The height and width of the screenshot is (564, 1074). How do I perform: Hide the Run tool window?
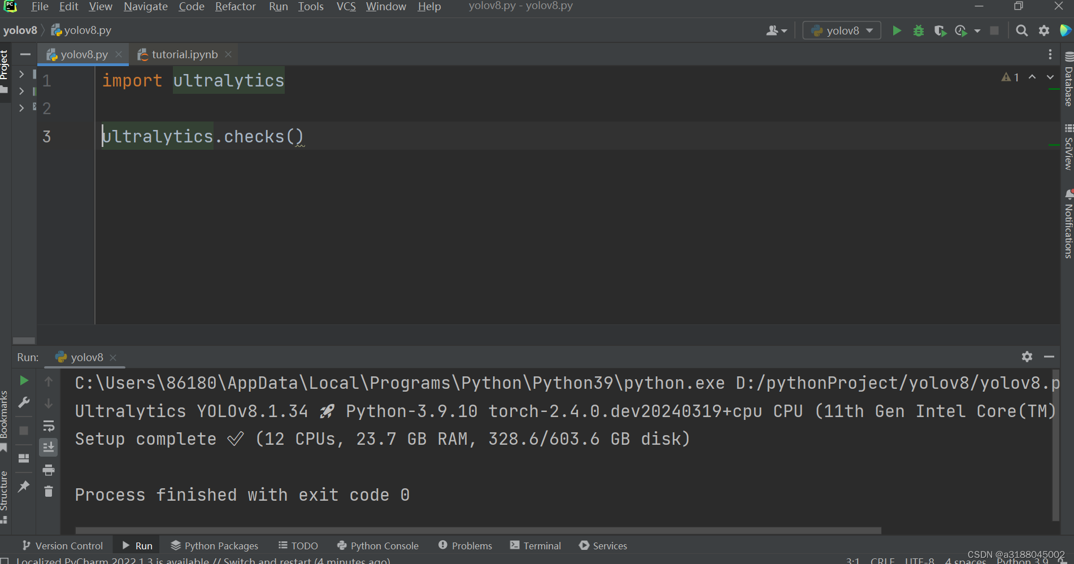(x=1049, y=357)
